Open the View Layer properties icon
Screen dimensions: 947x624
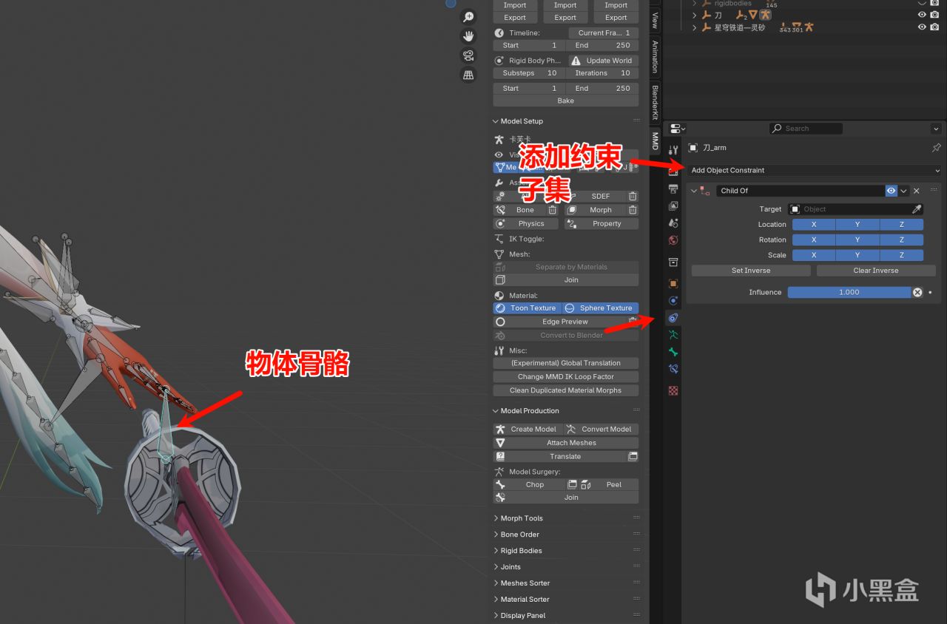(x=673, y=206)
